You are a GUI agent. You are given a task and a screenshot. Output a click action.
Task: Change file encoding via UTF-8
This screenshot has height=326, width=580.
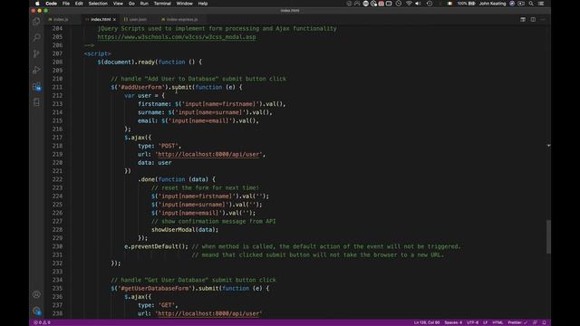(x=472, y=322)
